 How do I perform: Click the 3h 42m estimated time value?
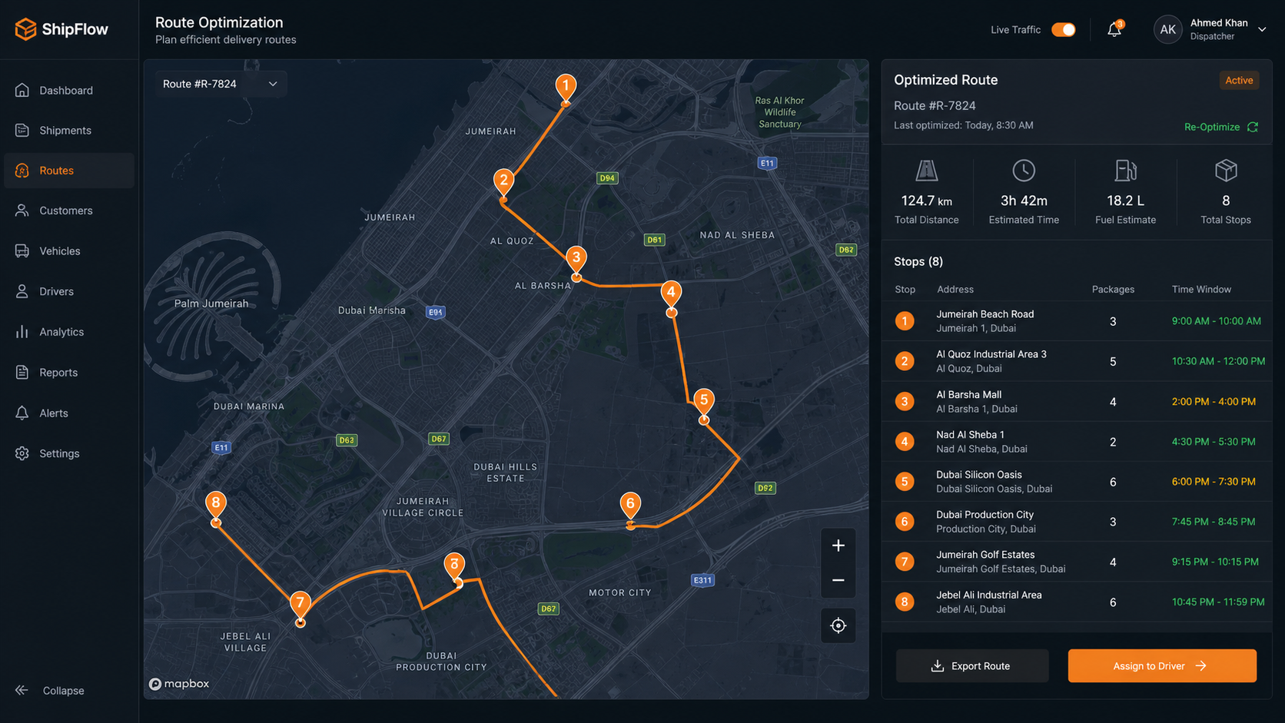(1024, 201)
